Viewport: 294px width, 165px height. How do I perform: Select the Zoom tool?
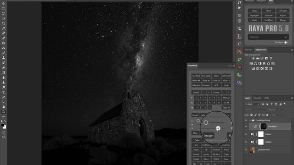click(4, 112)
